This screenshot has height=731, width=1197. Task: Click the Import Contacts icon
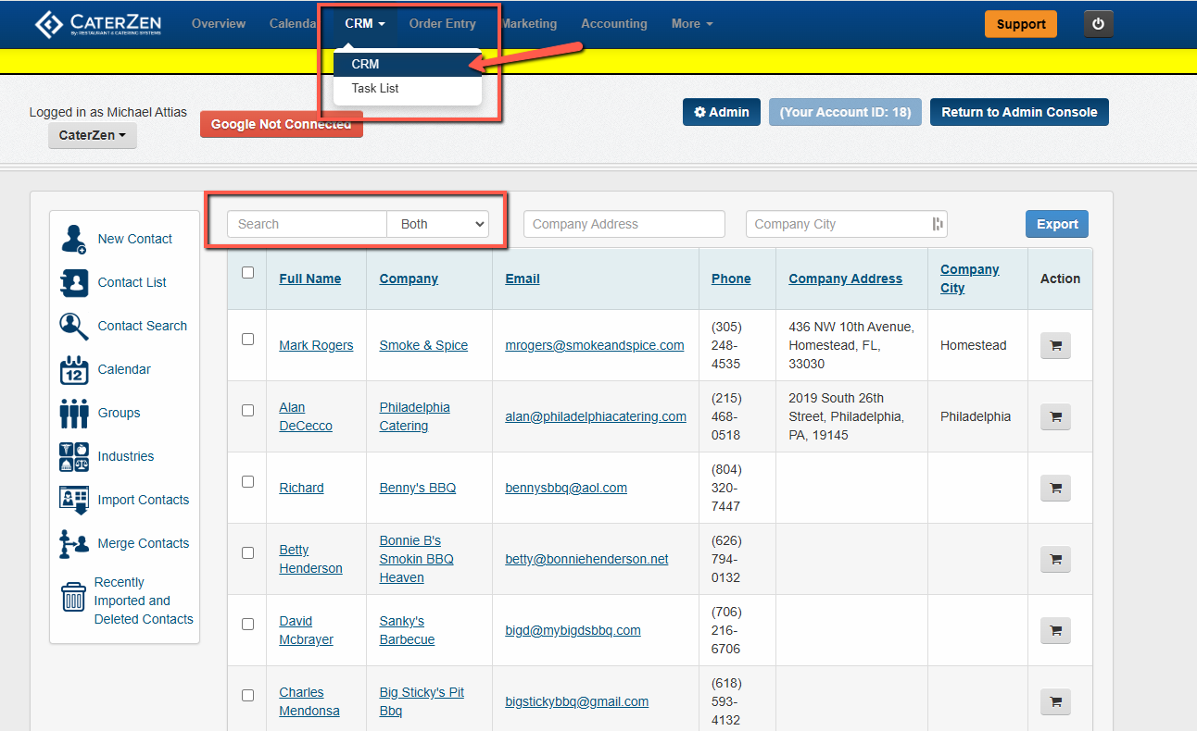73,500
